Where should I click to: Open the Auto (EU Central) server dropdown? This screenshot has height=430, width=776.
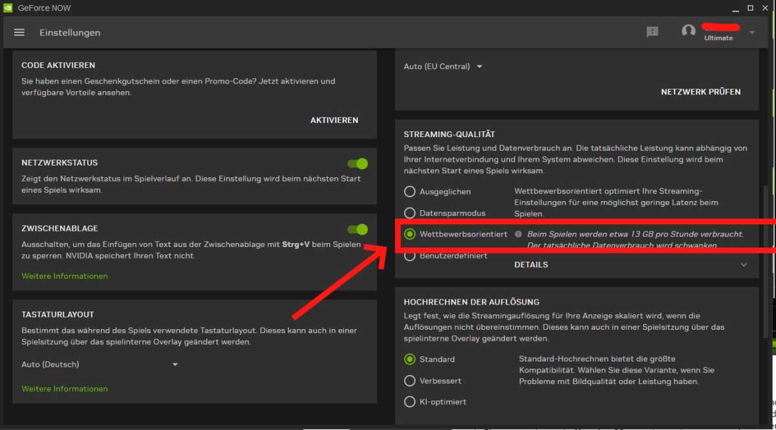pos(444,67)
